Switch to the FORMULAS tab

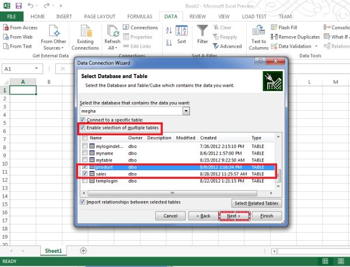140,16
